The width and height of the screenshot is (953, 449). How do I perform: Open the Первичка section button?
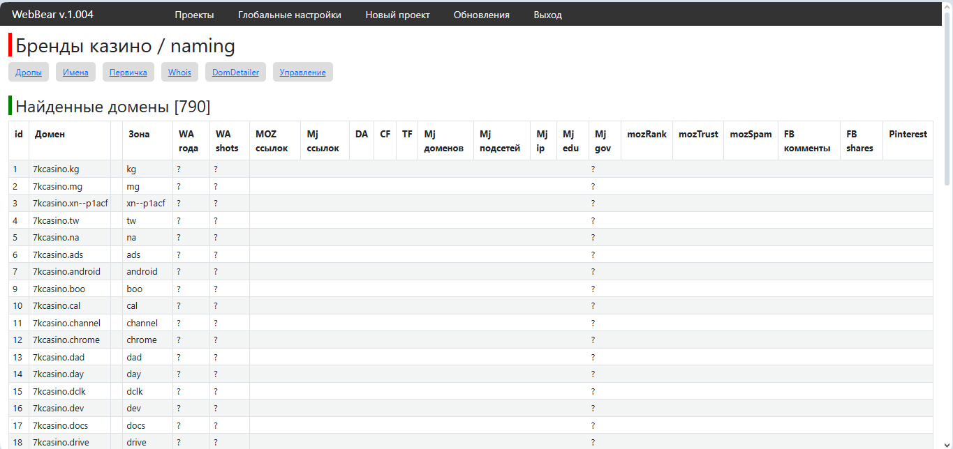(x=128, y=72)
